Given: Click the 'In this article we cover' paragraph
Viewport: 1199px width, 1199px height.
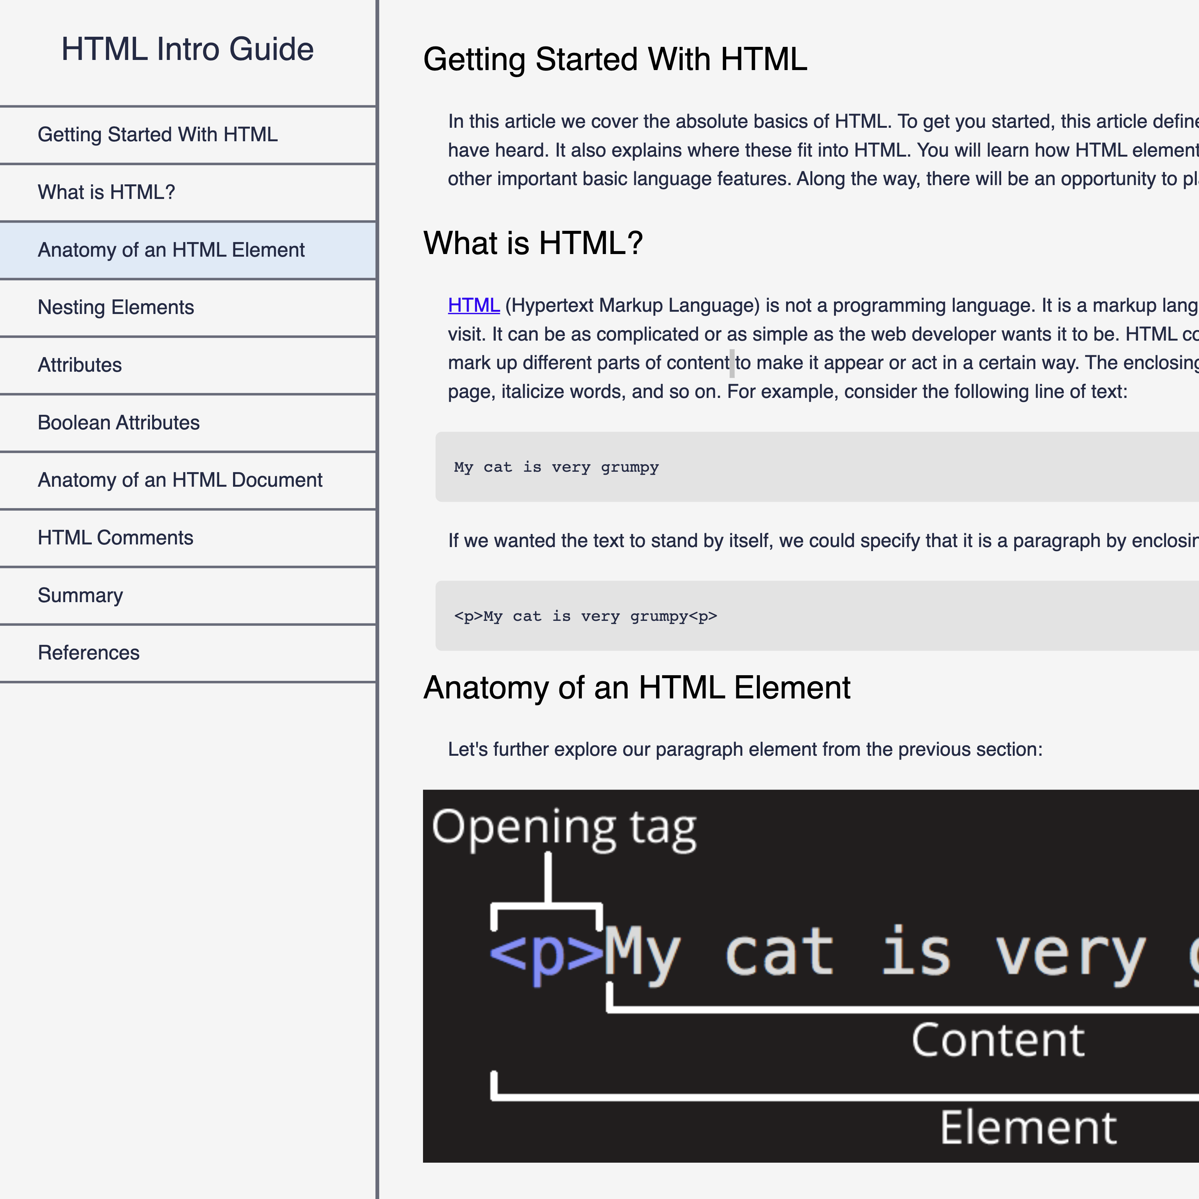Looking at the screenshot, I should point(823,150).
